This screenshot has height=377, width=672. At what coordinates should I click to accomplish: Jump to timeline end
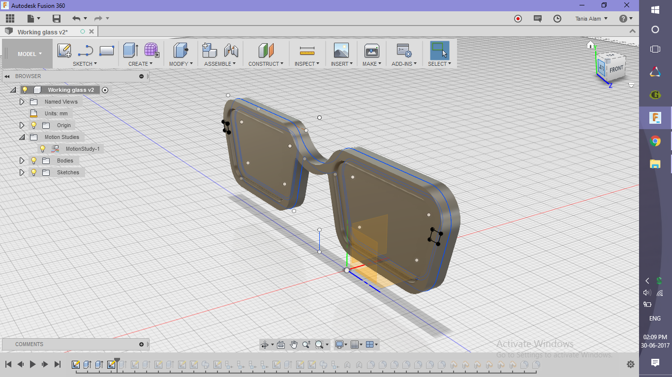pos(58,364)
